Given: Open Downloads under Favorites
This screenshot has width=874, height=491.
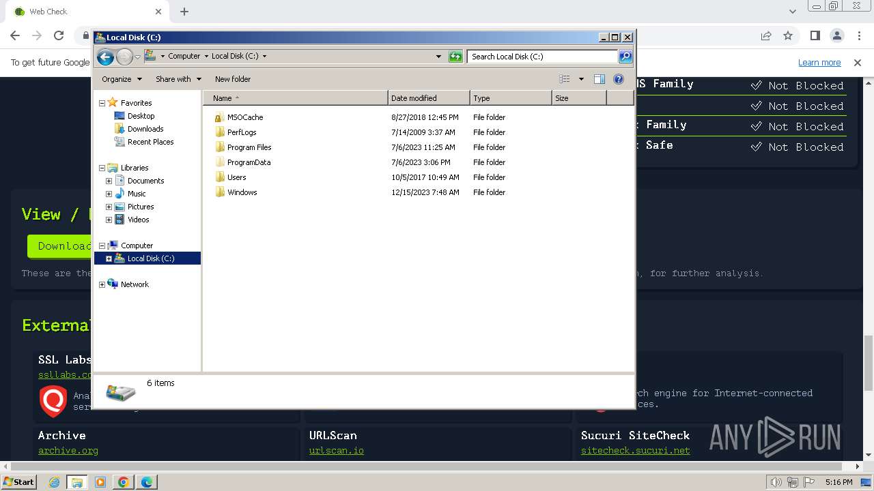Looking at the screenshot, I should [x=145, y=129].
